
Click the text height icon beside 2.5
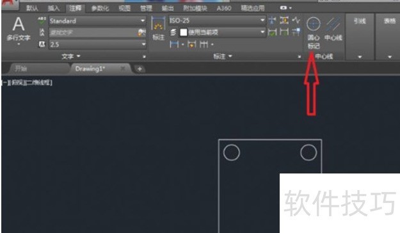point(42,44)
